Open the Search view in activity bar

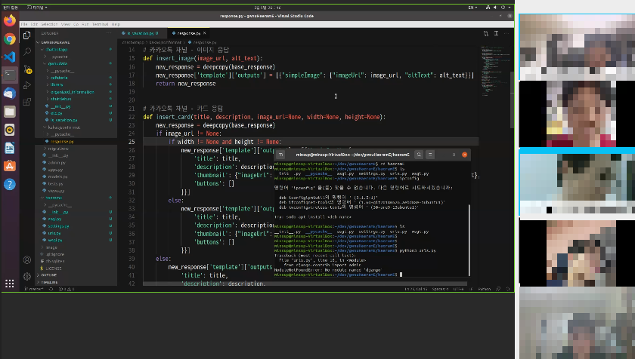coord(27,52)
